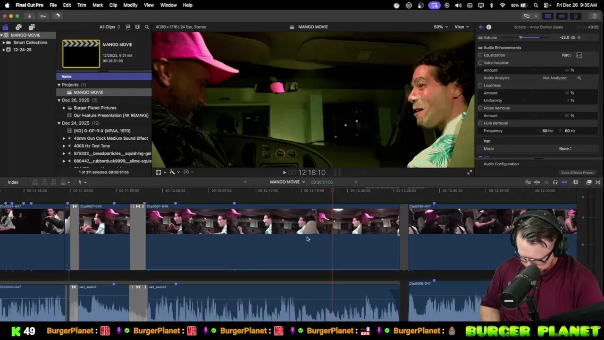
Task: Click the Audio Analysis magic wand
Action: click(579, 78)
